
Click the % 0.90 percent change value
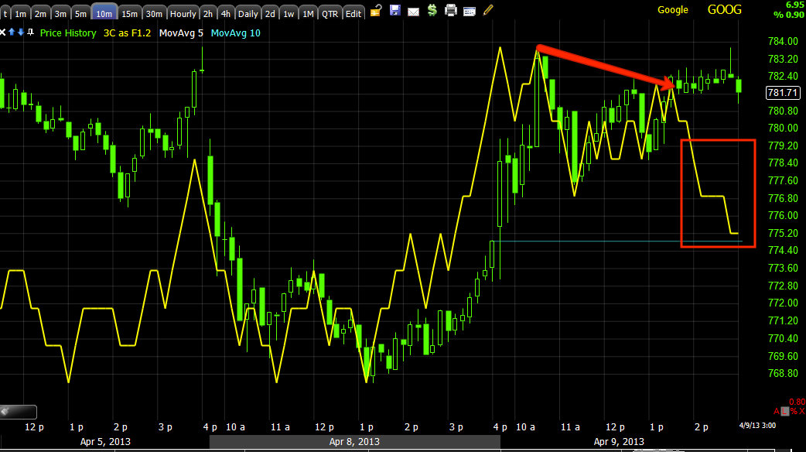(789, 15)
